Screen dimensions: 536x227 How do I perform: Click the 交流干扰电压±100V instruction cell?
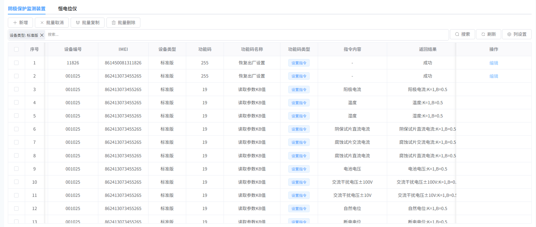pos(352,182)
